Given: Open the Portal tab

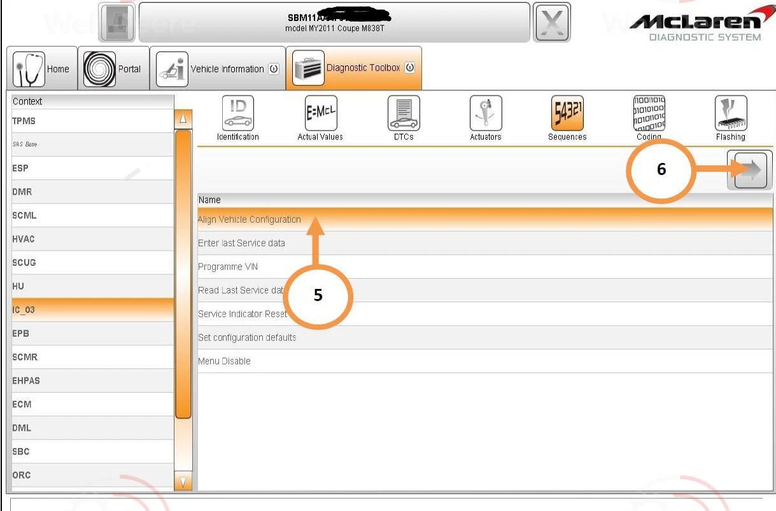Looking at the screenshot, I should 113,69.
